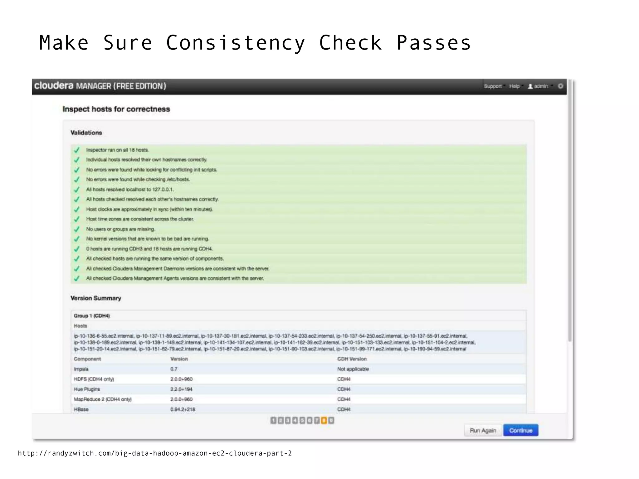Click 'Not applicable' CDH version cell
This screenshot has height=479, width=639.
coord(353,369)
